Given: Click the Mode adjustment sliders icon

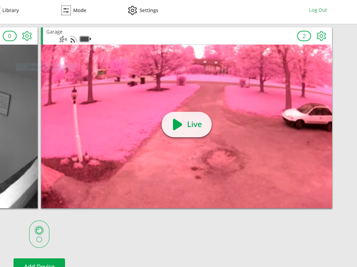Looking at the screenshot, I should click(66, 10).
